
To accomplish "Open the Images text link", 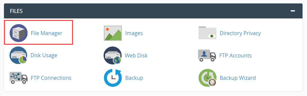I will pyautogui.click(x=134, y=33).
